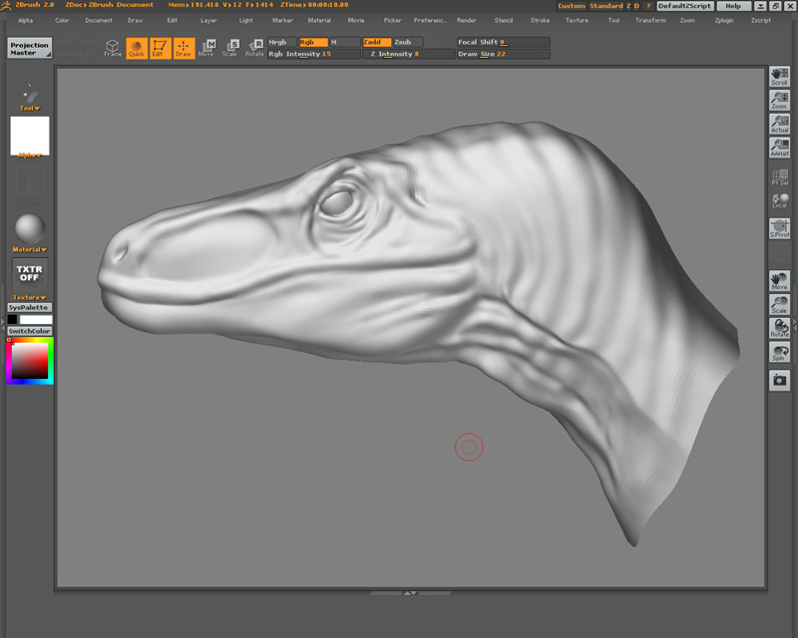Open the Texture menu in the menu bar

pos(577,20)
